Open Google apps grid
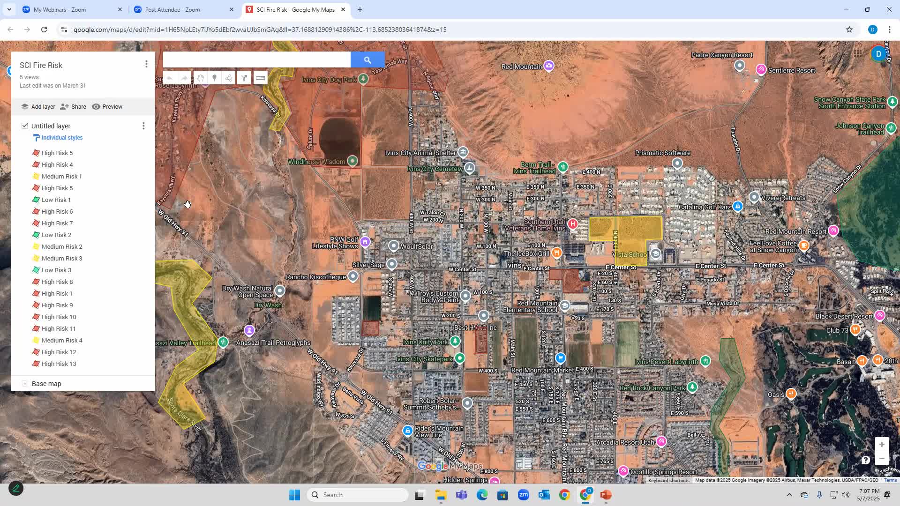The width and height of the screenshot is (900, 506). 858,53
